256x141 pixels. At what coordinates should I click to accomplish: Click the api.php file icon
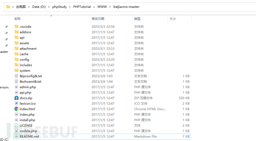pos(16,93)
